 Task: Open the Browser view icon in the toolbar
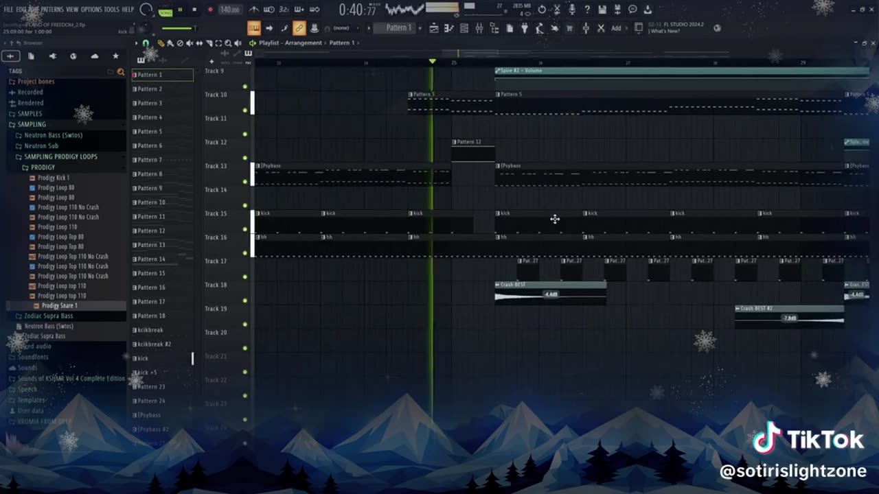494,28
